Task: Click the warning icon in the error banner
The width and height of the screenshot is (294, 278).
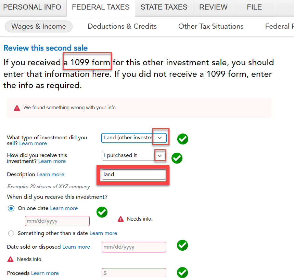Action: point(17,108)
